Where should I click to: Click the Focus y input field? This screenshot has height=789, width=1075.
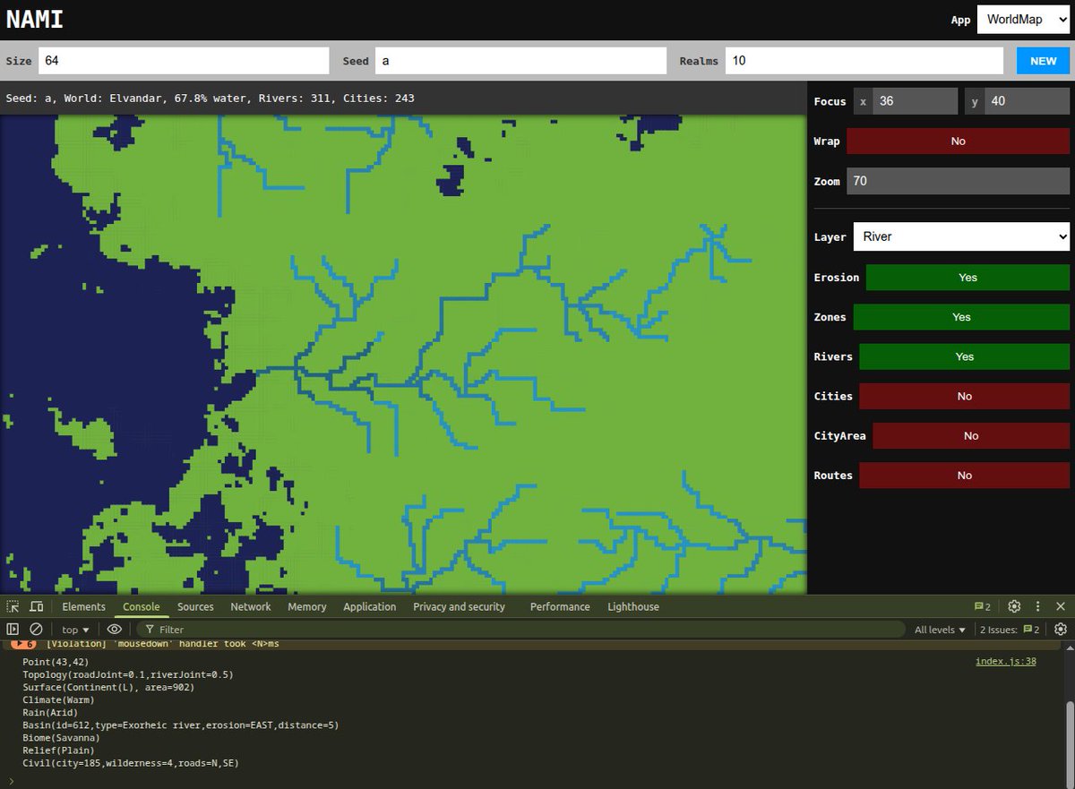[1028, 101]
